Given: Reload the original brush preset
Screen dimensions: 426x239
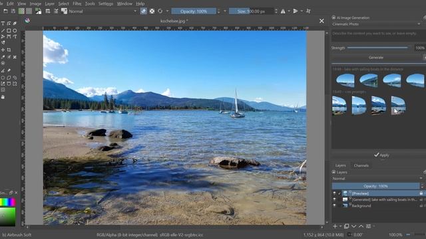Looking at the screenshot, I should [x=160, y=11].
